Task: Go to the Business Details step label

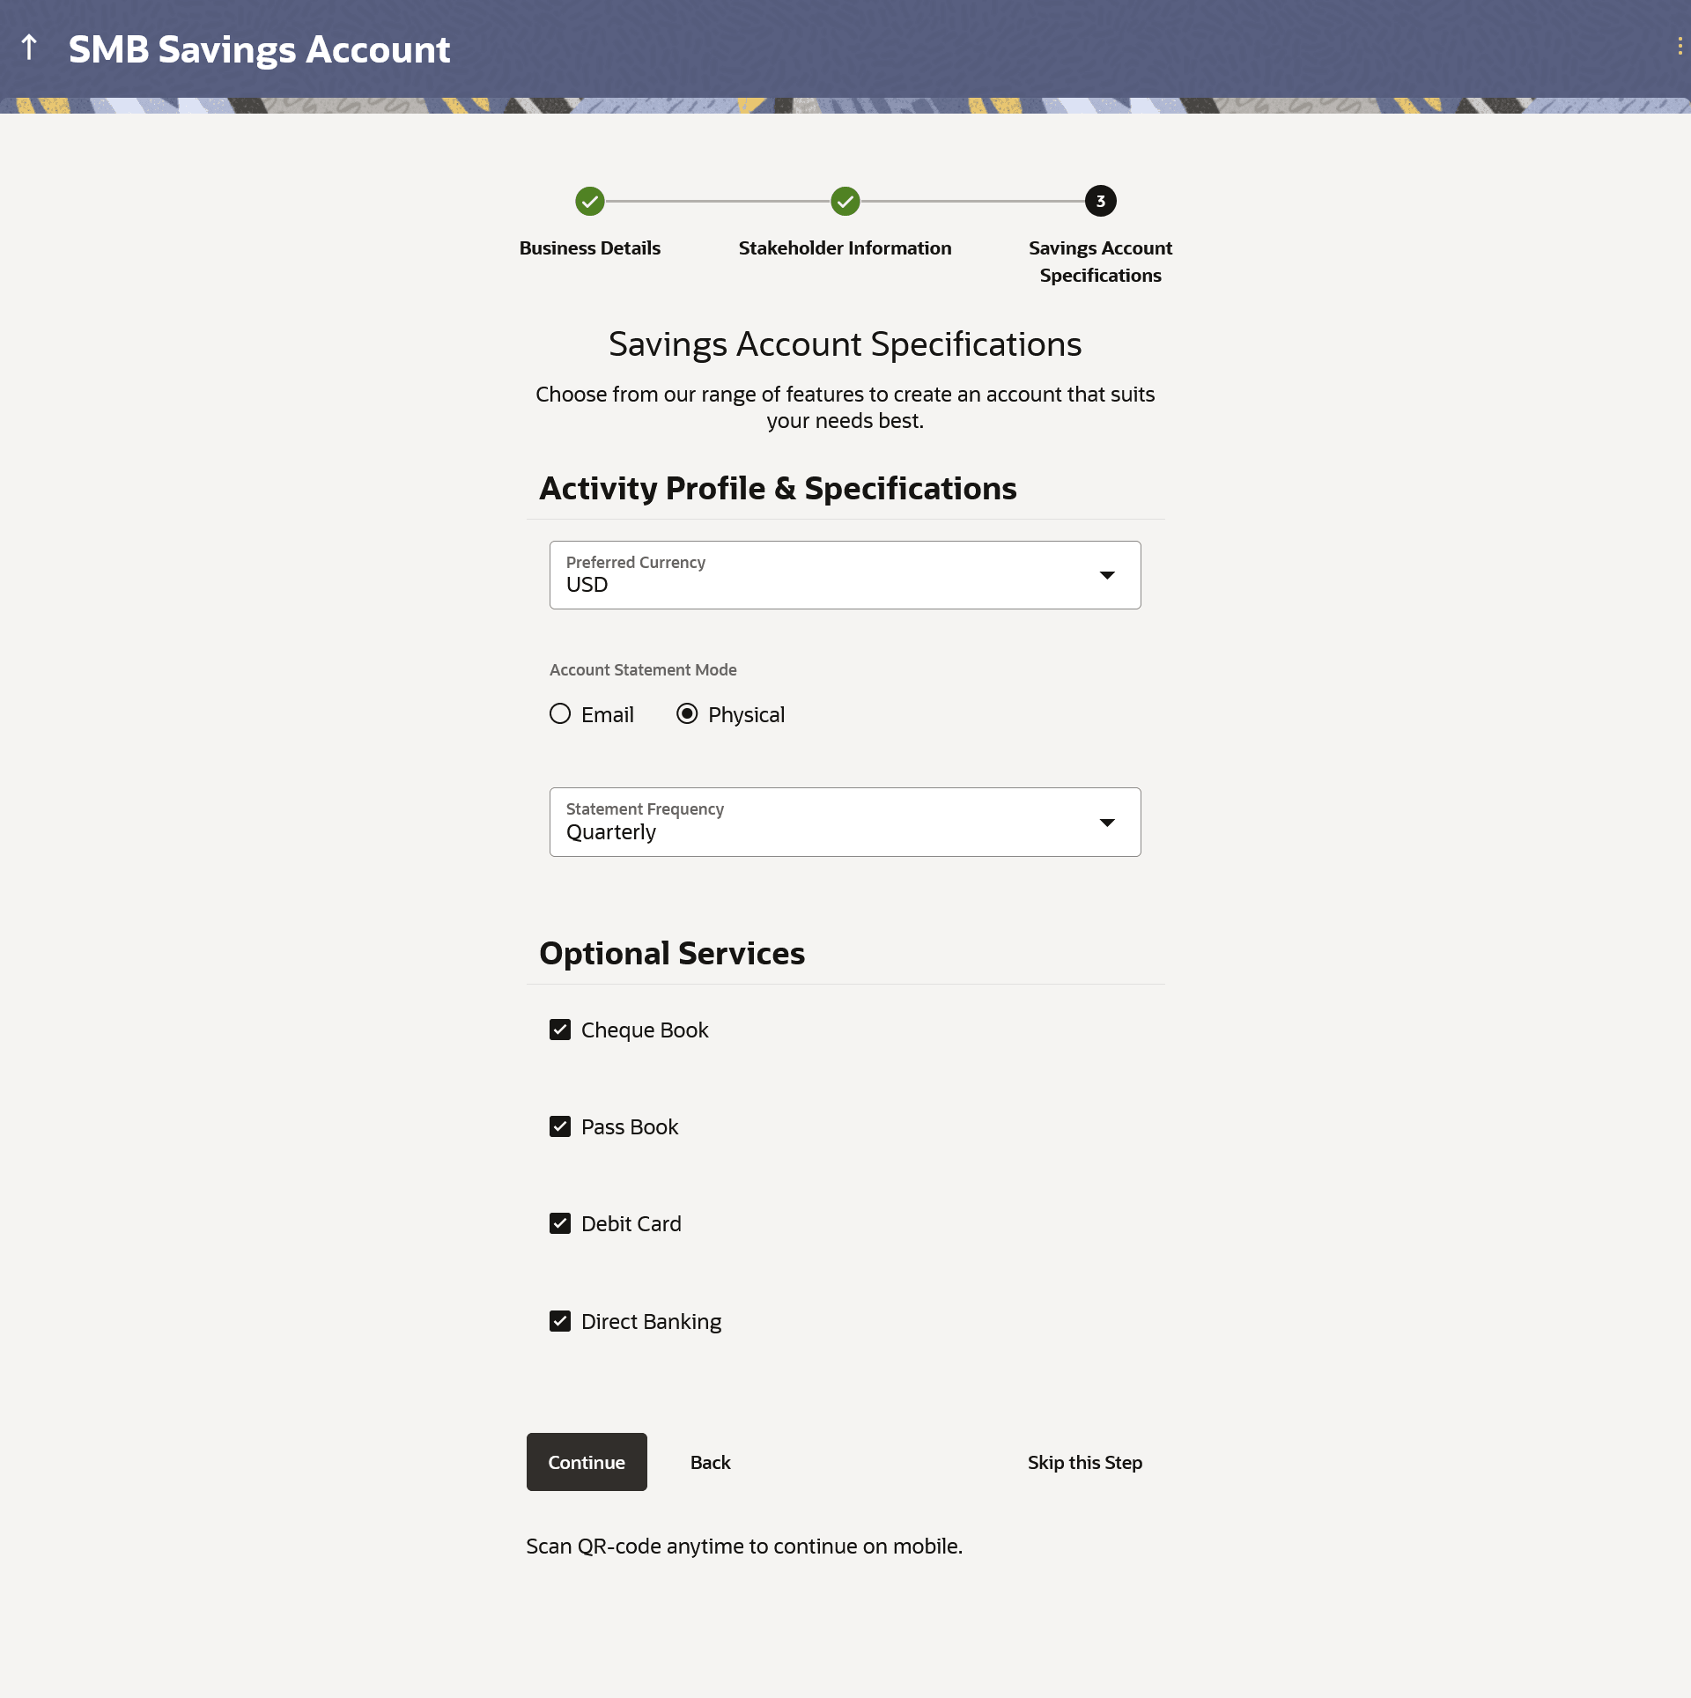Action: point(589,248)
